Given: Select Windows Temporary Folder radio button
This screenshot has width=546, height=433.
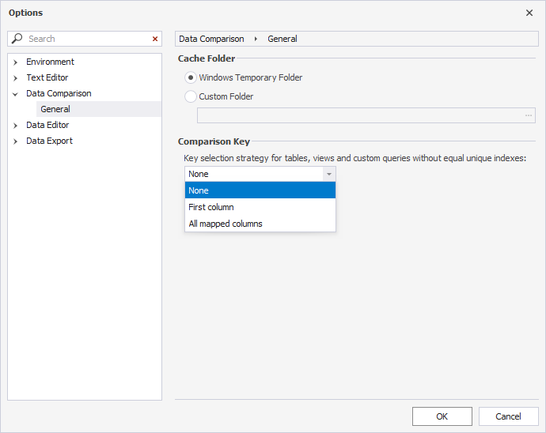Looking at the screenshot, I should pos(191,77).
